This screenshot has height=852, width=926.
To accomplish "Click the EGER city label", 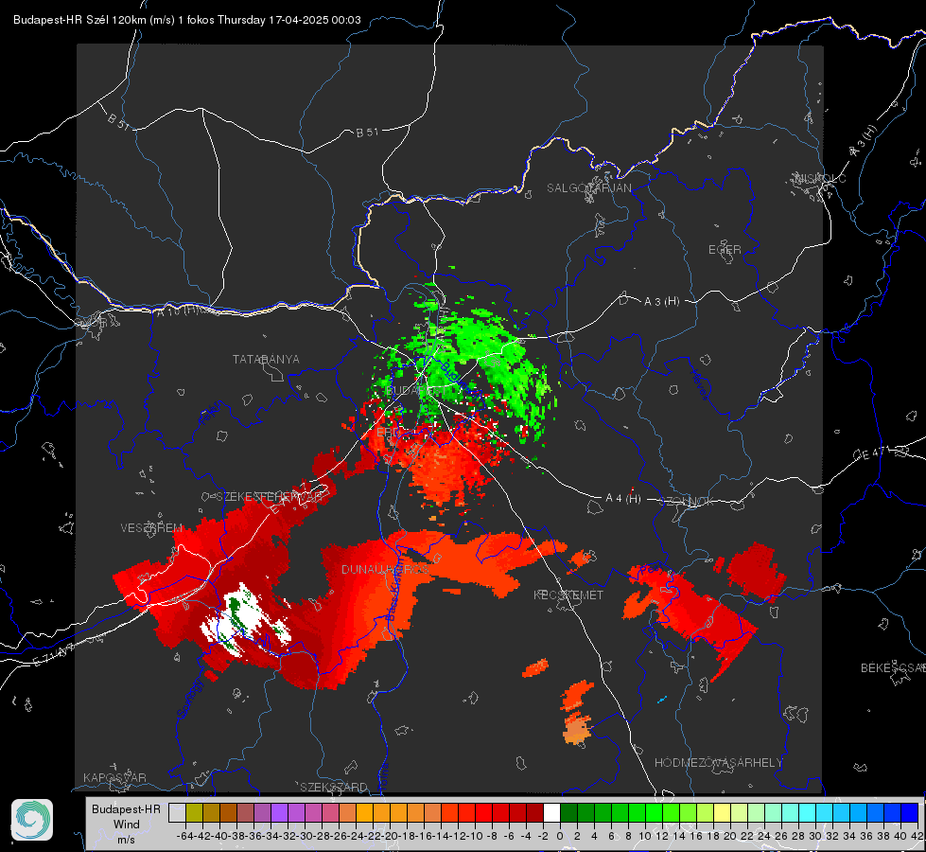I will tap(725, 250).
